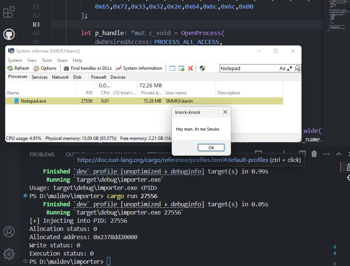The height and width of the screenshot is (266, 350).
Task: Switch to the Services tab
Action: (x=40, y=77)
